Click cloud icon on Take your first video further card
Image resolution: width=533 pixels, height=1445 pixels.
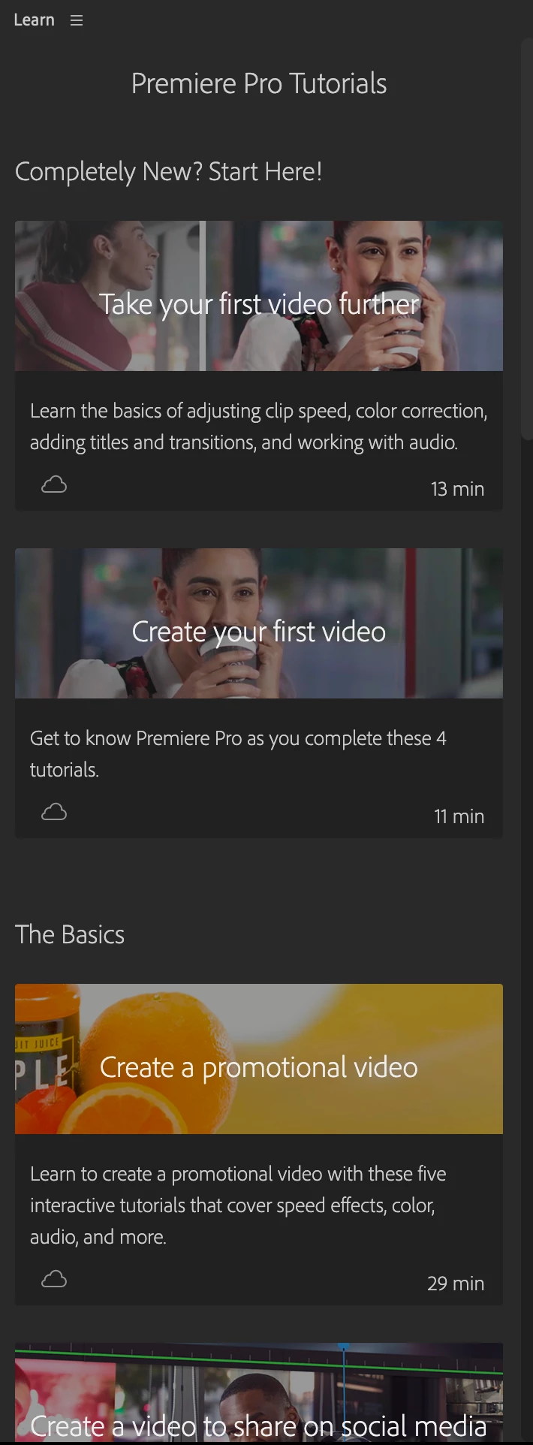pos(54,484)
